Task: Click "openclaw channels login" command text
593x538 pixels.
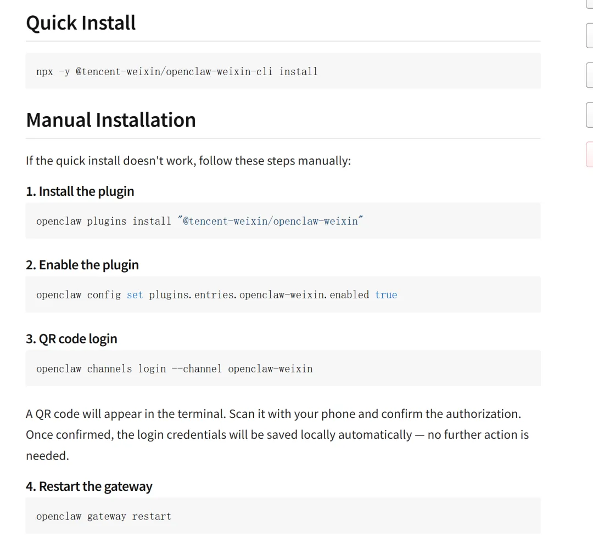Action: 101,369
